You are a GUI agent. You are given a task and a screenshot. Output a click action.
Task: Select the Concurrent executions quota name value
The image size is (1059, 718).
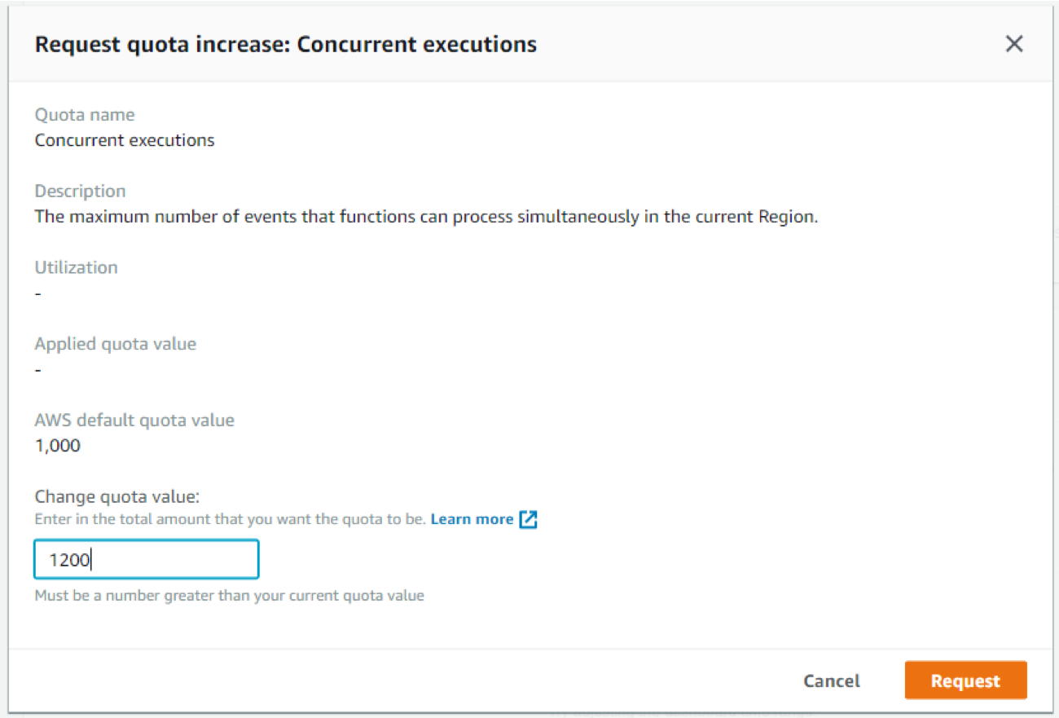coord(125,140)
